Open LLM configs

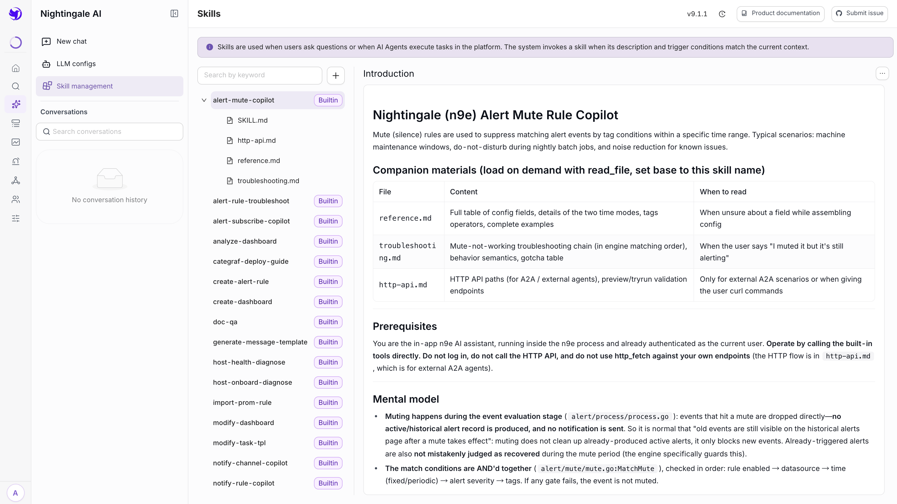click(109, 64)
